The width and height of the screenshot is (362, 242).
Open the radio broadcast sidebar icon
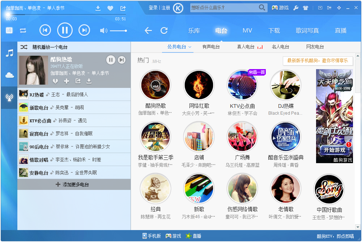(9, 97)
